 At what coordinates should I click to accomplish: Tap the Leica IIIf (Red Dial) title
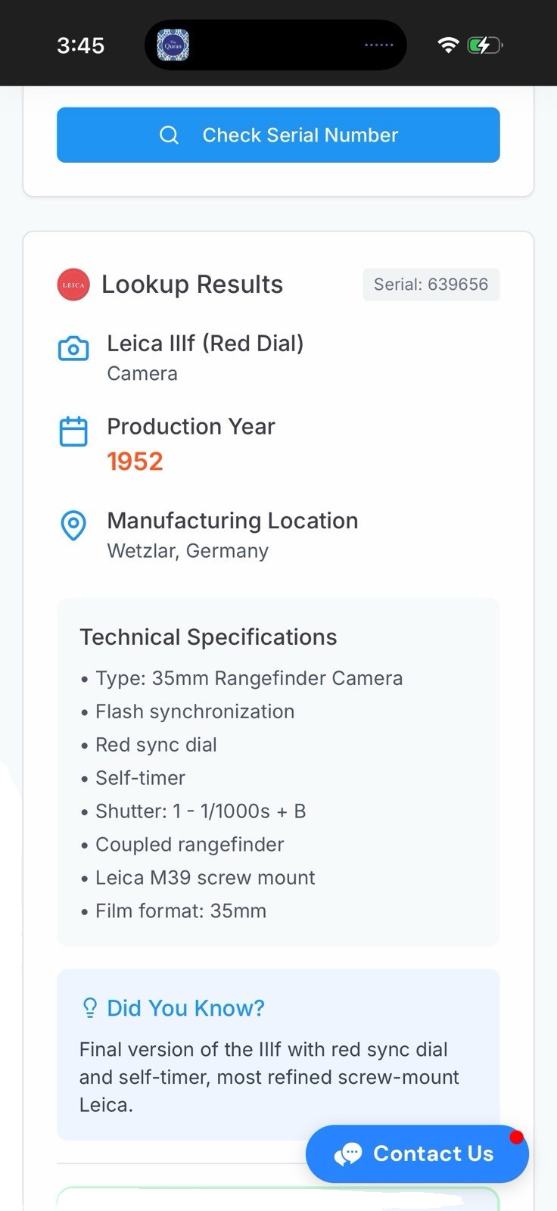[x=205, y=344]
